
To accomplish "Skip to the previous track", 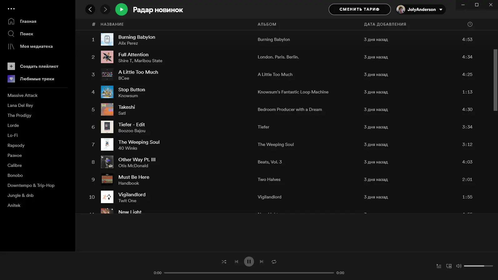I will point(237,262).
